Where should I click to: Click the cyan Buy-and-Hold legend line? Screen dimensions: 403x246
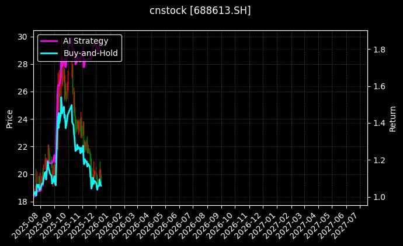click(x=49, y=53)
